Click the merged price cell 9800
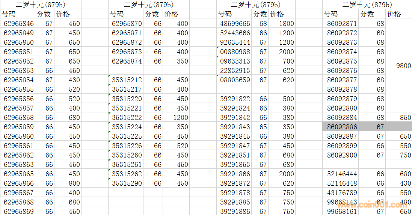412x215 pixels. 403,66
